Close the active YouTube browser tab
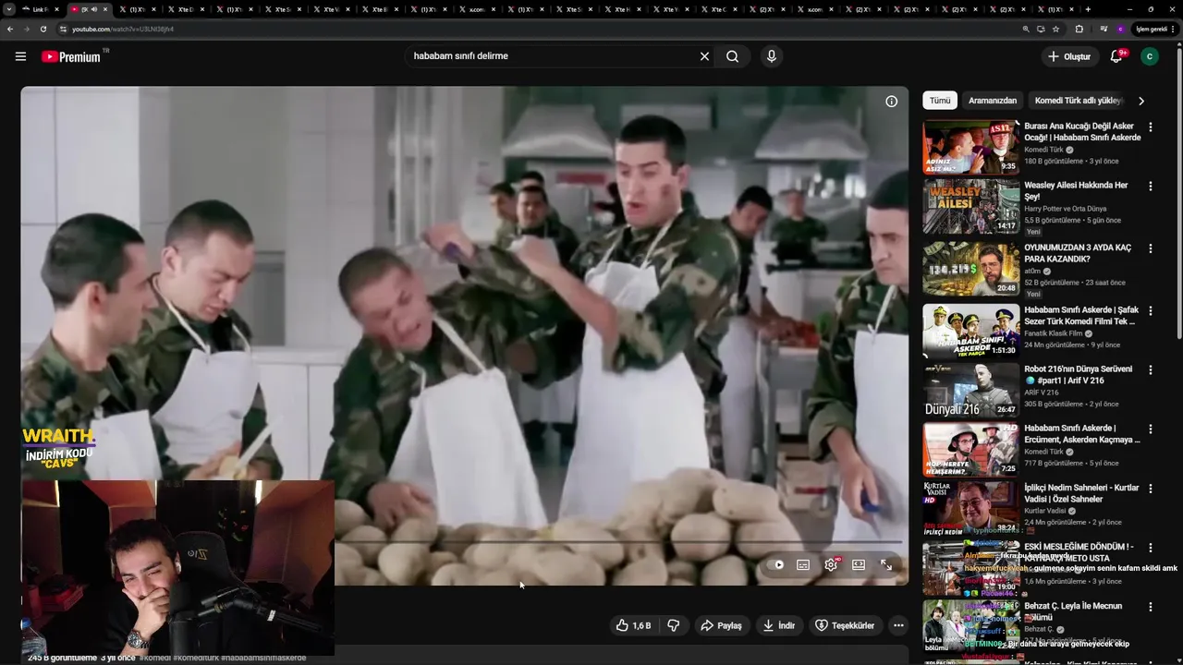Image resolution: width=1183 pixels, height=665 pixels. click(x=104, y=9)
